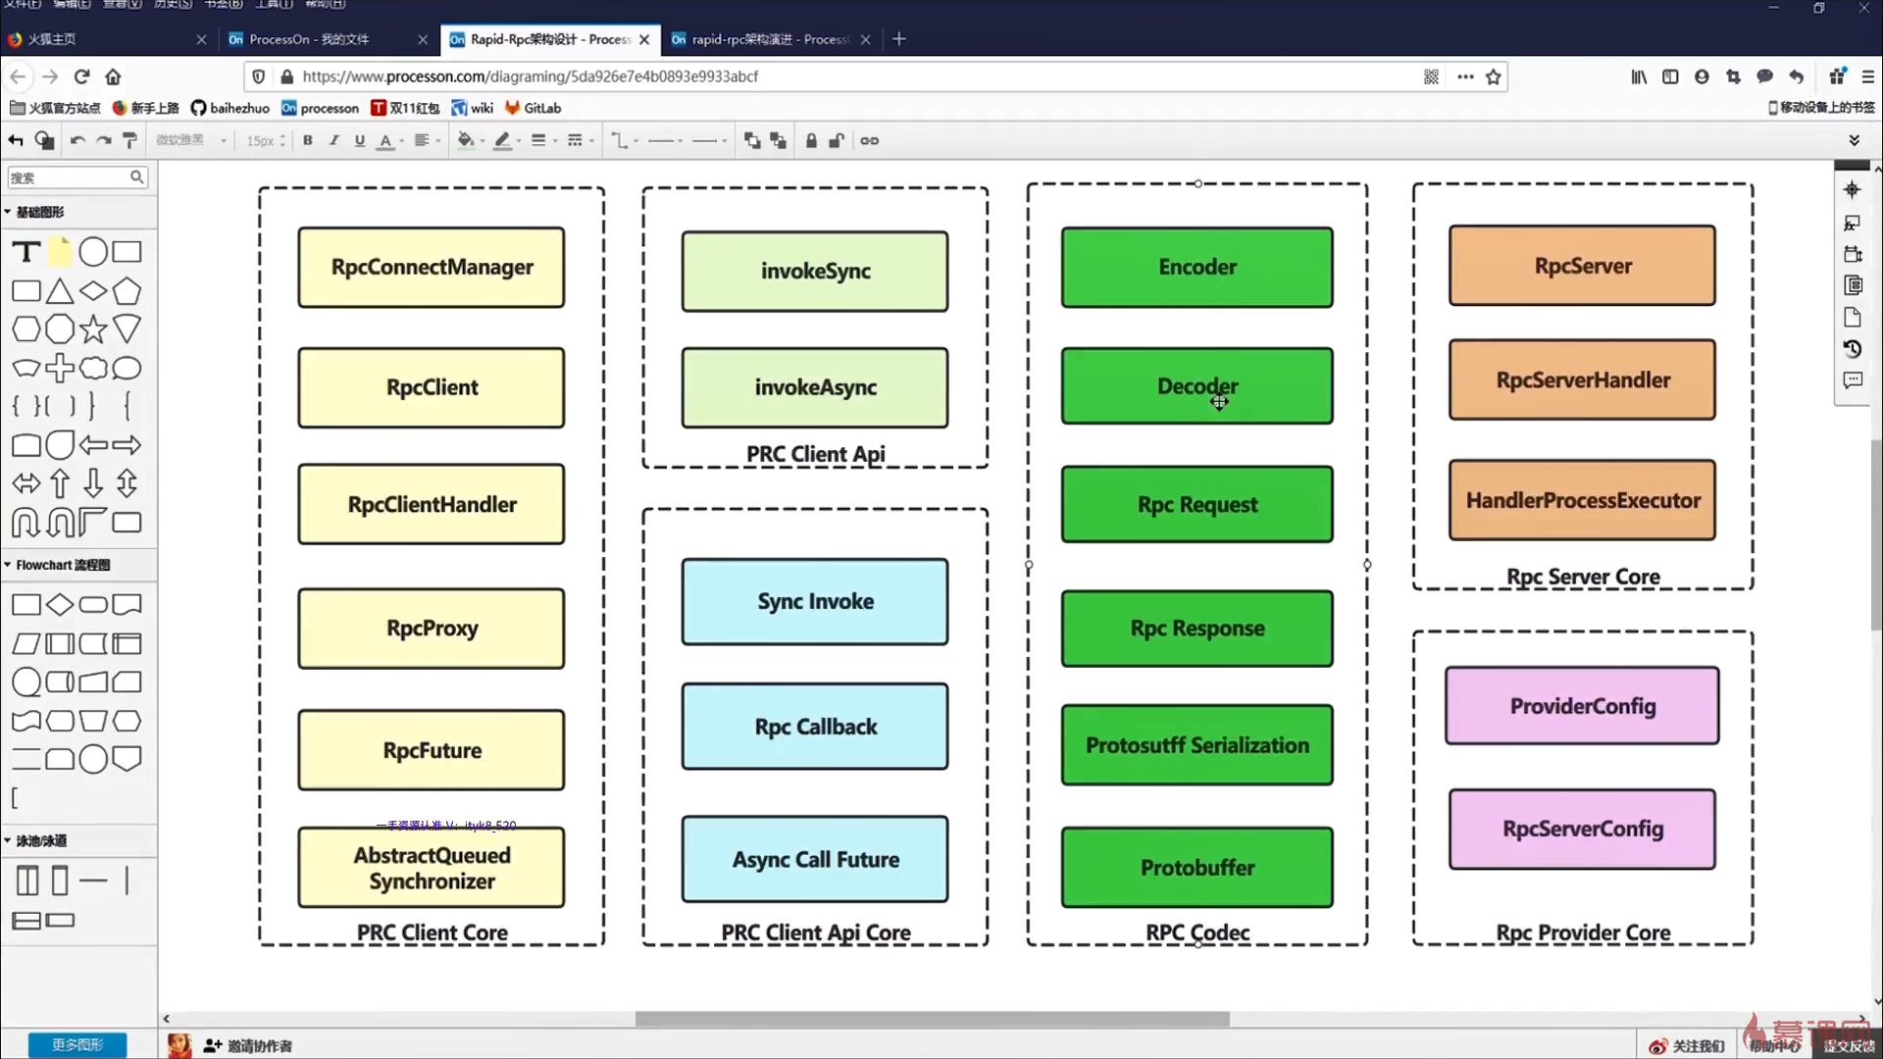The width and height of the screenshot is (1883, 1059).
Task: Open the history clock icon in the right panel
Action: (1852, 349)
